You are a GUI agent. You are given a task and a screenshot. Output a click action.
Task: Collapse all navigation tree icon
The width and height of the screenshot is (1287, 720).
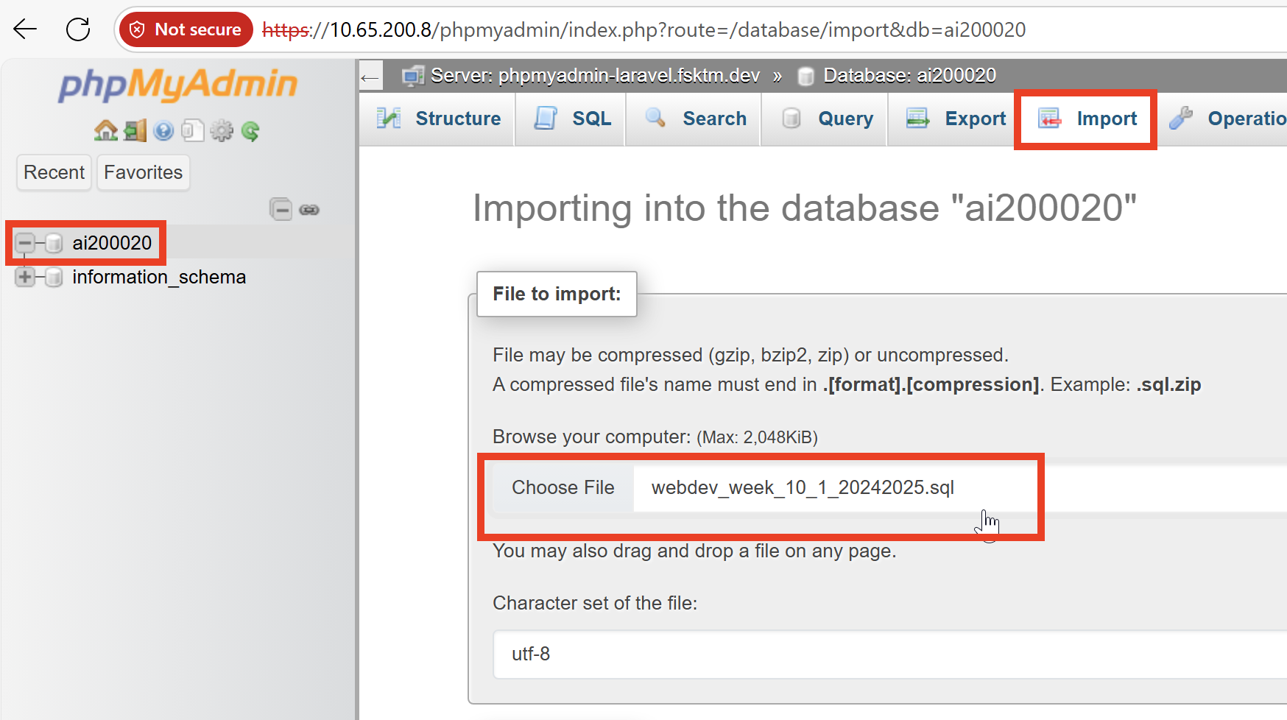[x=281, y=210]
